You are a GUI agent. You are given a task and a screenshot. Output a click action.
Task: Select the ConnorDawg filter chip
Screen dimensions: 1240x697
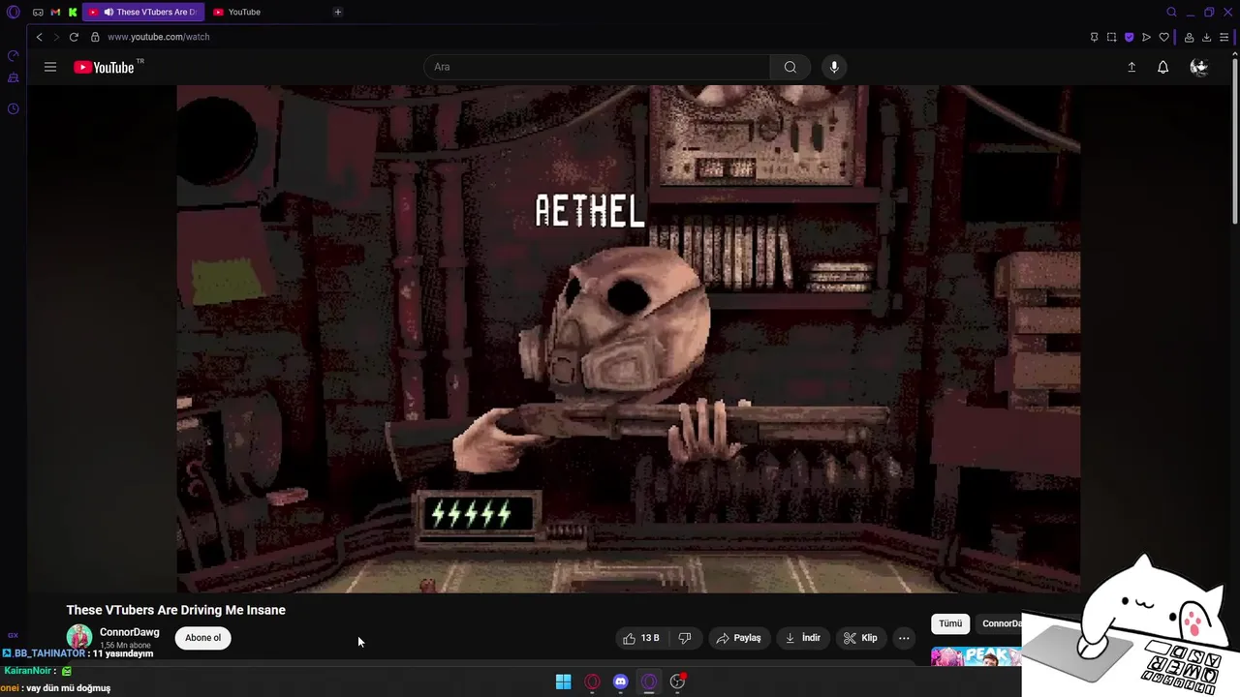1000,623
